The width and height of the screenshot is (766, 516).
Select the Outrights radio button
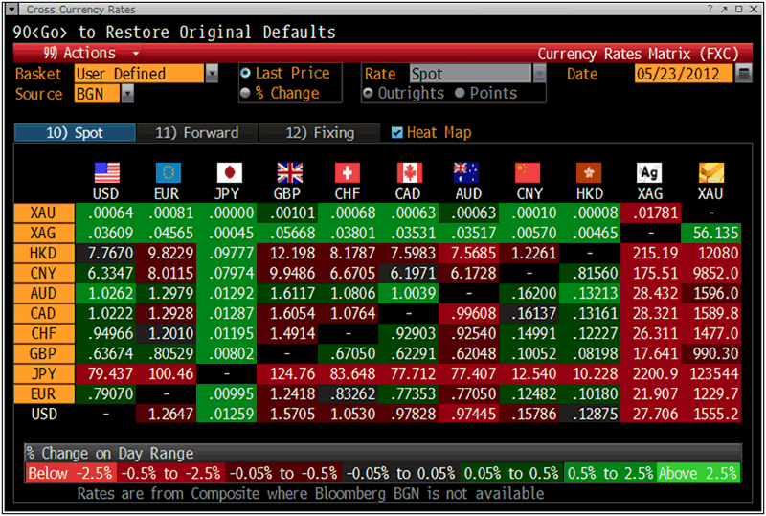[x=368, y=93]
